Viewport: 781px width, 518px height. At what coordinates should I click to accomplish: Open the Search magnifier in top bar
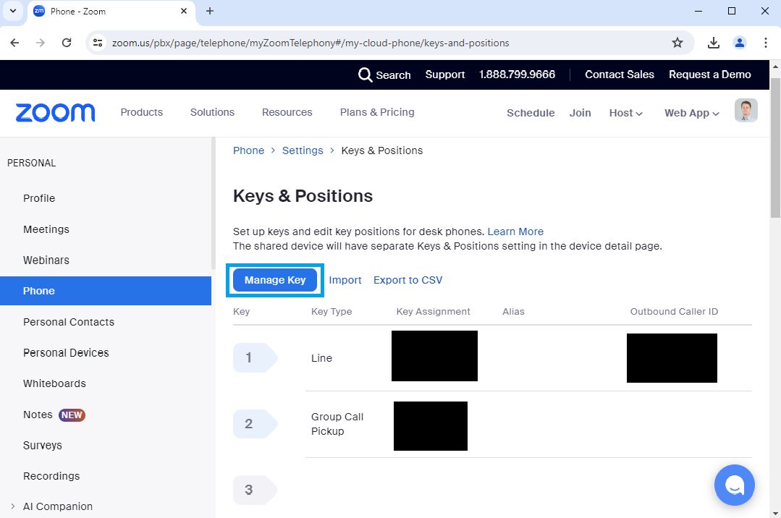coord(365,75)
